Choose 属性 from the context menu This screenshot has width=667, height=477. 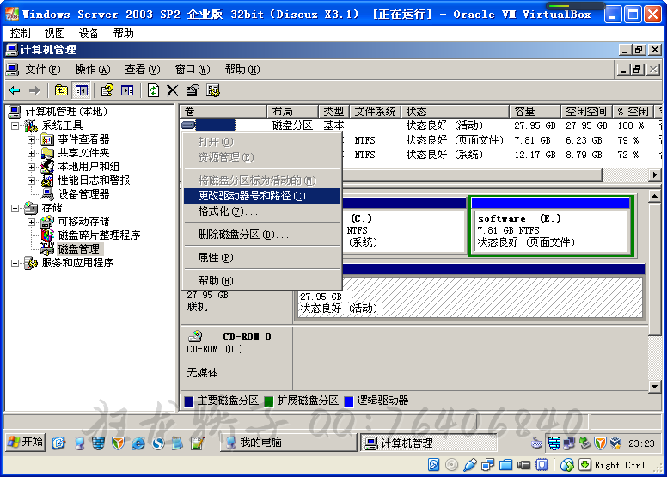(262, 258)
